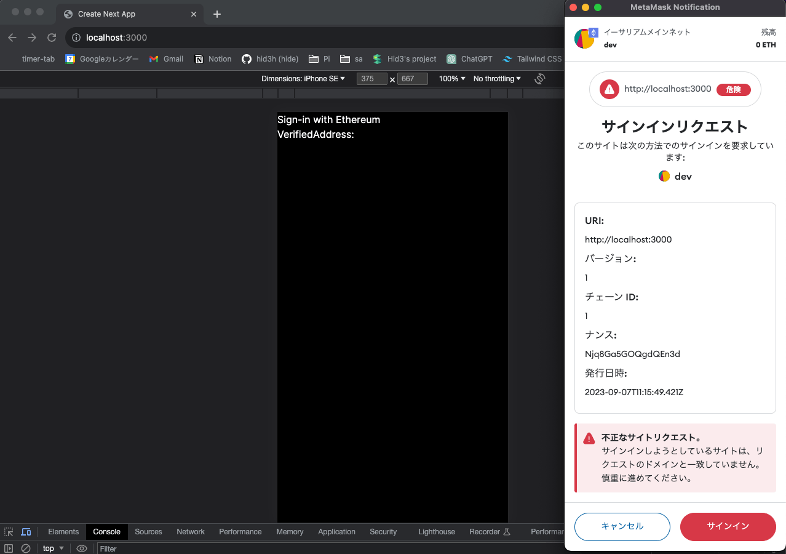Open the Gmail bookmark
The width and height of the screenshot is (786, 554).
pos(166,59)
